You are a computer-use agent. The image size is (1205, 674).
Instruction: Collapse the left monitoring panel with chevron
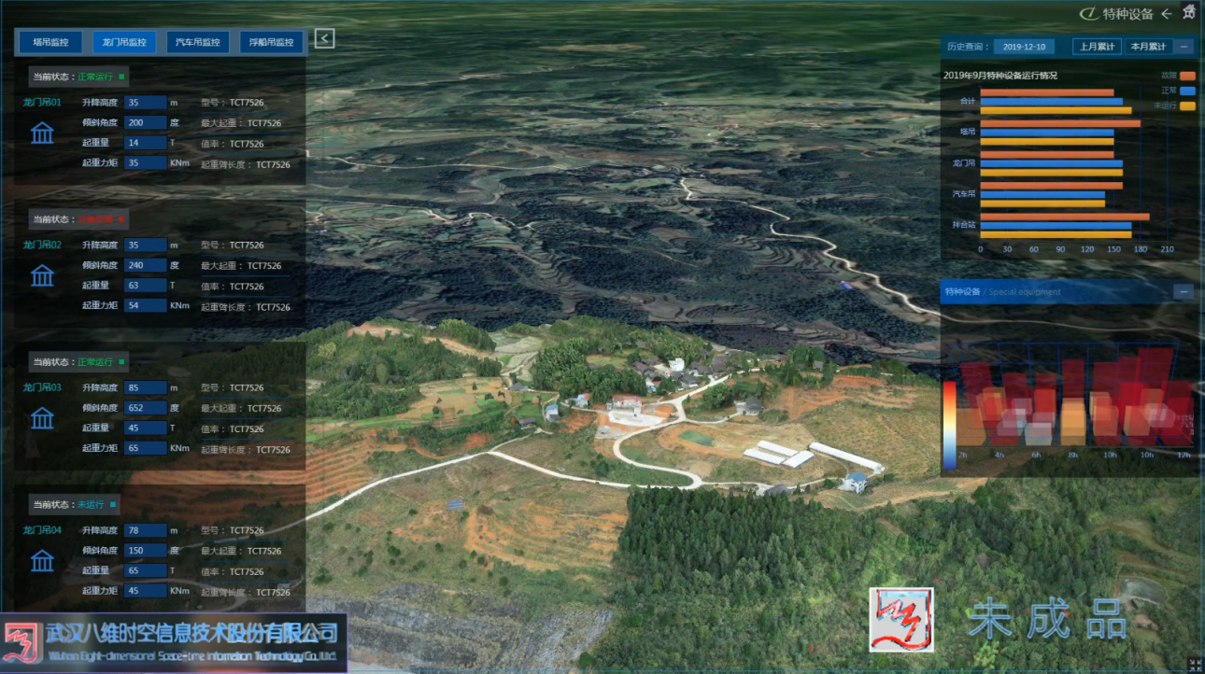click(324, 38)
